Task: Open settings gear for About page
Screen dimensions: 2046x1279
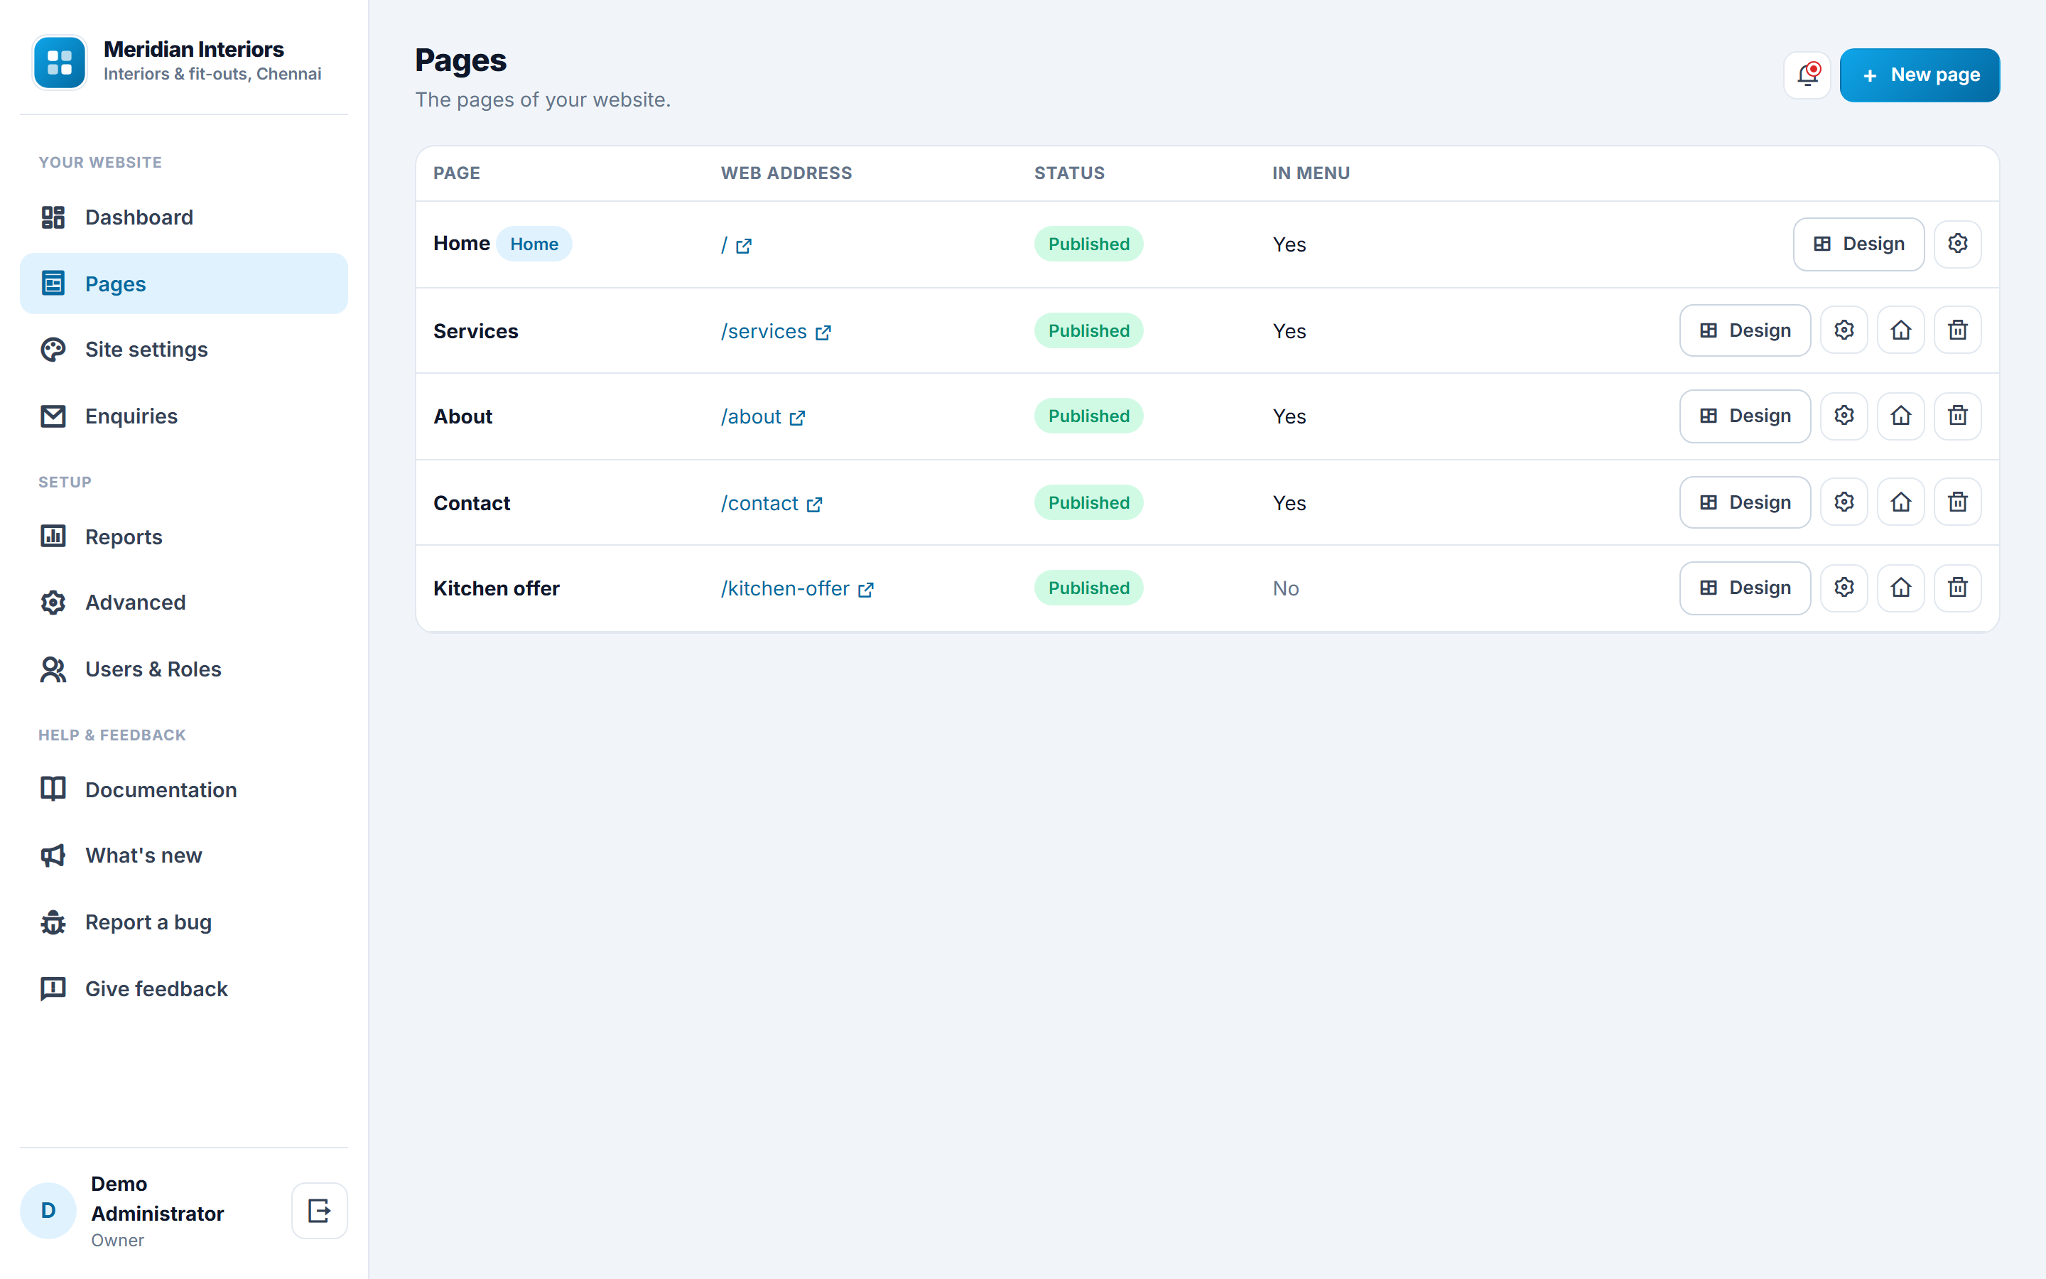Action: click(1844, 416)
